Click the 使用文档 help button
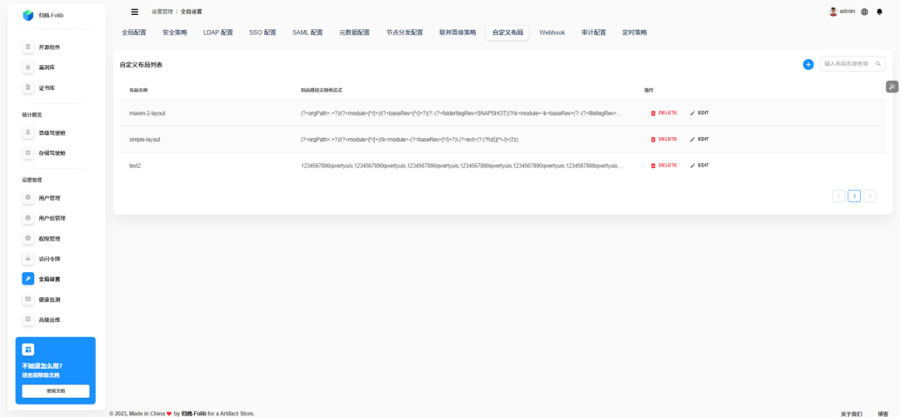The height and width of the screenshot is (417, 900). (56, 391)
